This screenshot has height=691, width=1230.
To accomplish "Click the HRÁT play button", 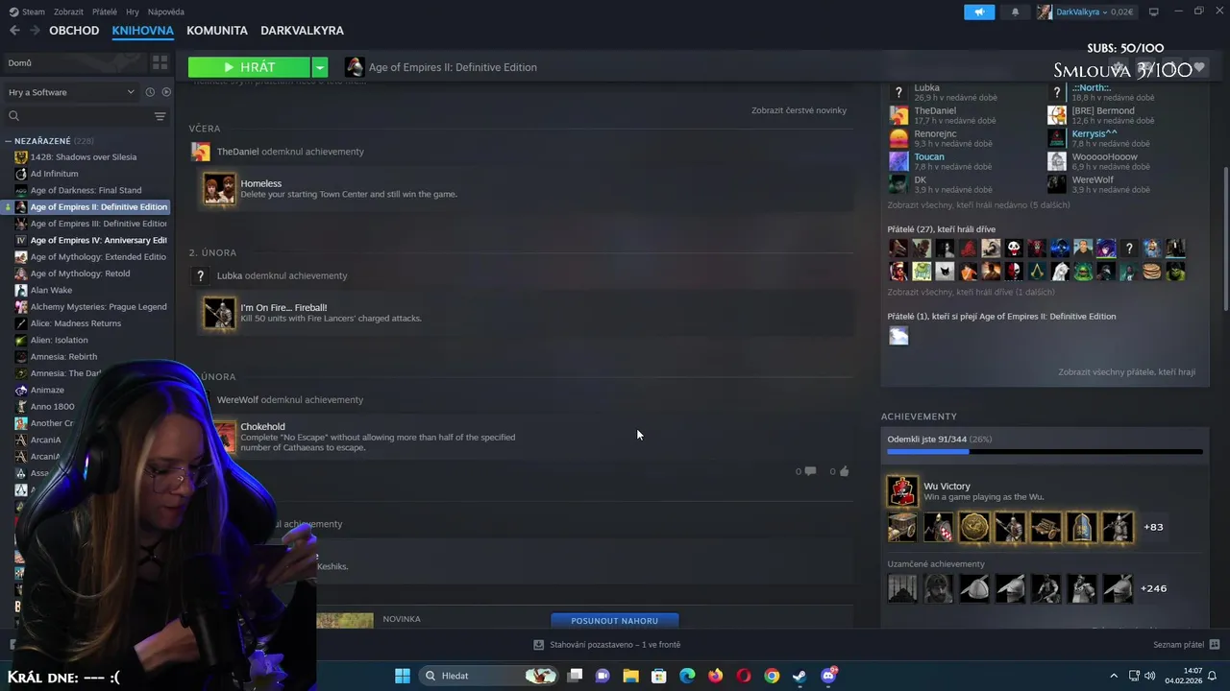I will pos(249,67).
